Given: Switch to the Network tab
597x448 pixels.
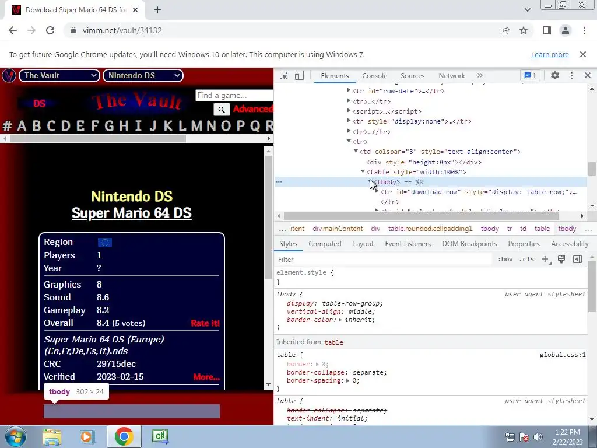Looking at the screenshot, I should coord(452,75).
